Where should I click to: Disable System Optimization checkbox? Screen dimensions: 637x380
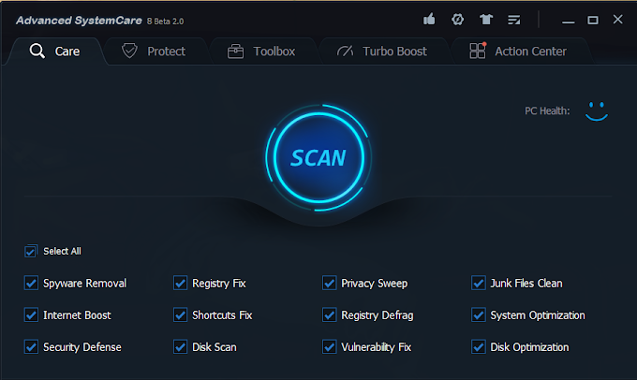point(479,315)
